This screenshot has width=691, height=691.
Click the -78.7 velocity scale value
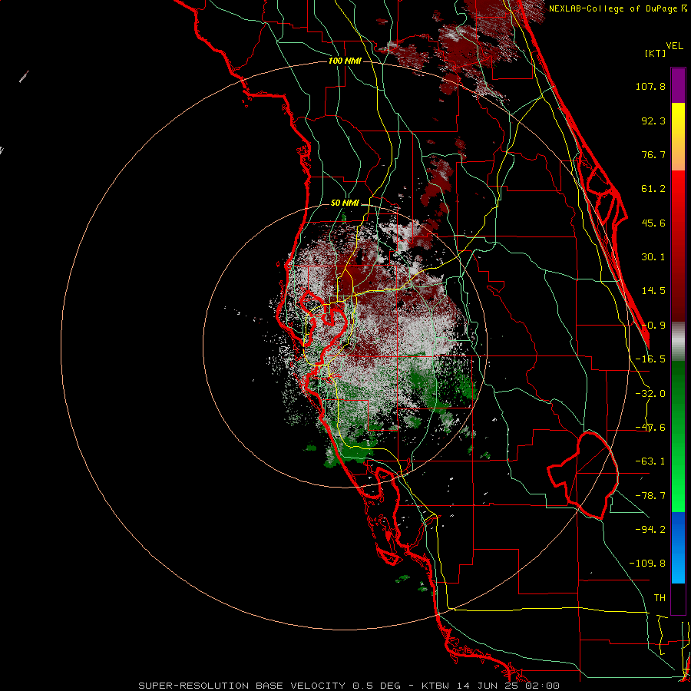click(x=650, y=496)
